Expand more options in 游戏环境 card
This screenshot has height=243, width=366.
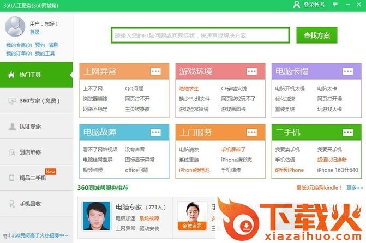[x=251, y=71]
